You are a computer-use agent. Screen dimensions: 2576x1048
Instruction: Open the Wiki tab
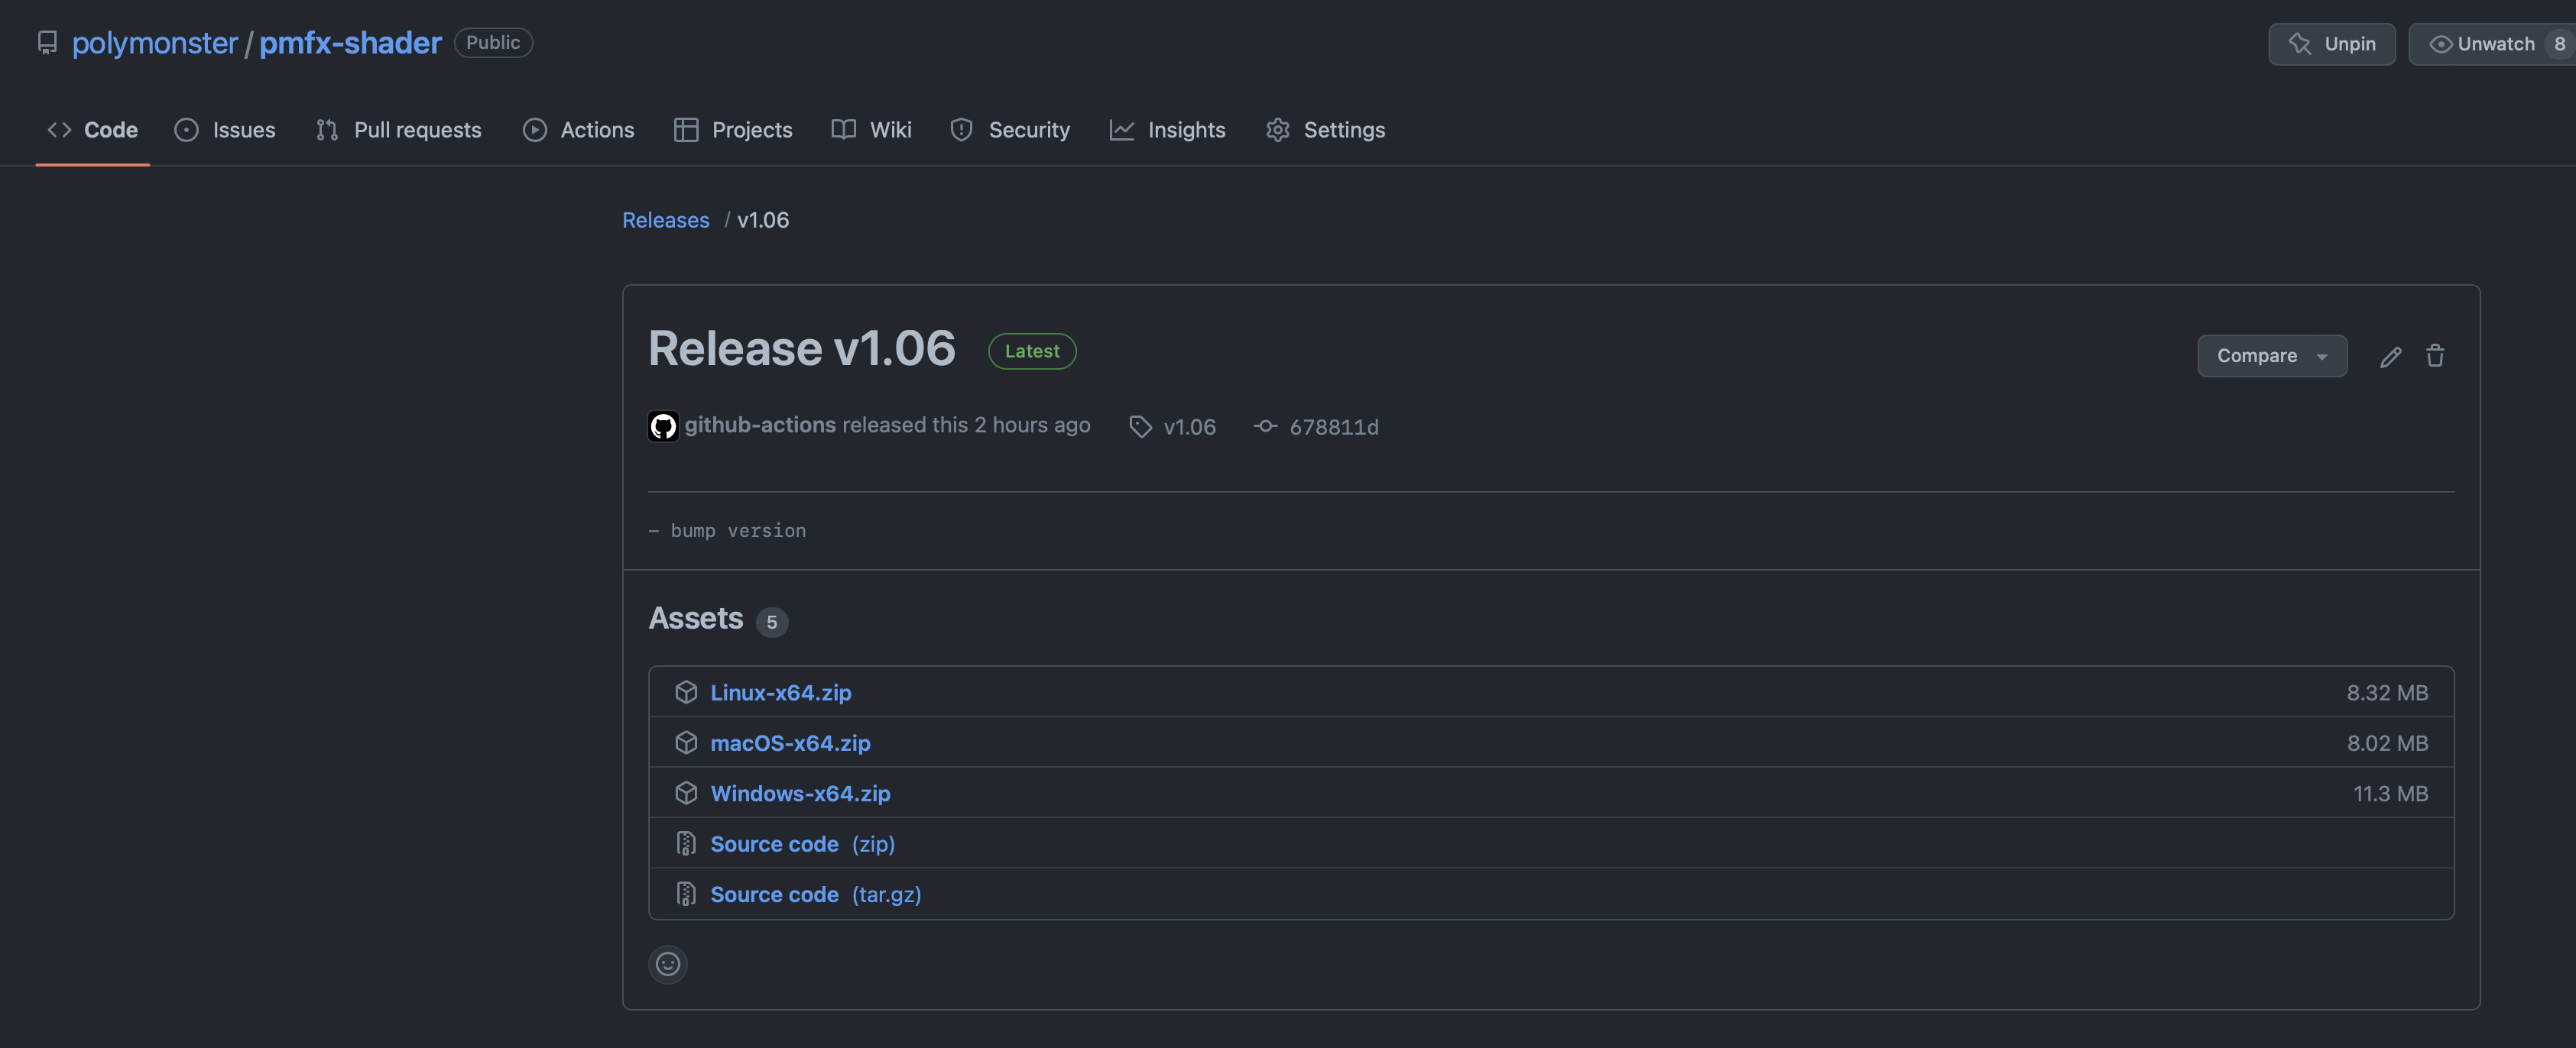pos(871,130)
